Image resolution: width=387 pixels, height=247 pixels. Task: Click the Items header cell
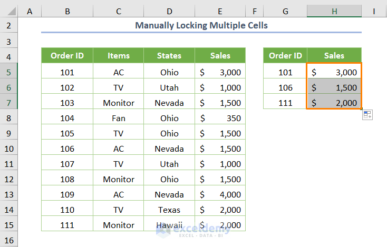[119, 55]
